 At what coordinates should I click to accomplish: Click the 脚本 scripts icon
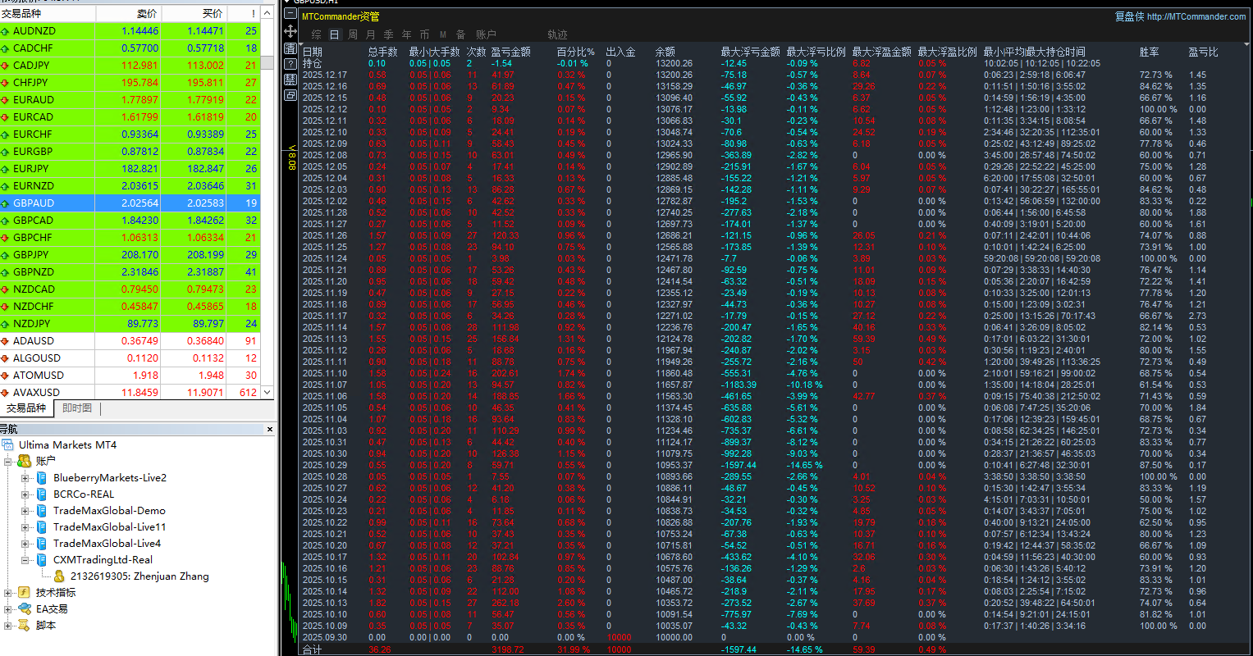pyautogui.click(x=25, y=626)
